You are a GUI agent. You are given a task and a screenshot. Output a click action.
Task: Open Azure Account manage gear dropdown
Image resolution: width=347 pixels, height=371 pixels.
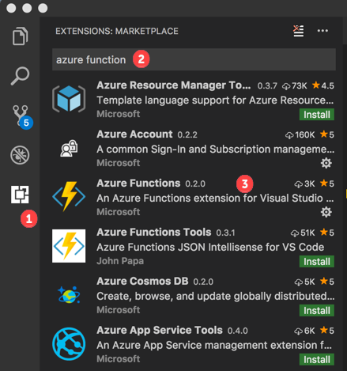click(x=326, y=163)
